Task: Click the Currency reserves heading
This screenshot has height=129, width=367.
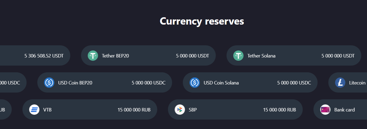Action: 202,21
